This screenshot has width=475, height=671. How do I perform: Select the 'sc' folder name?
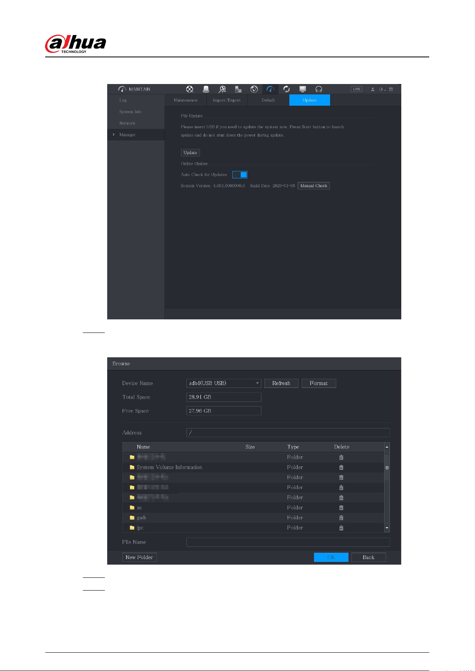coord(139,508)
